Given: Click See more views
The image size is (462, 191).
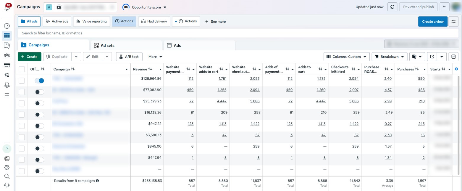Looking at the screenshot, I should [215, 22].
